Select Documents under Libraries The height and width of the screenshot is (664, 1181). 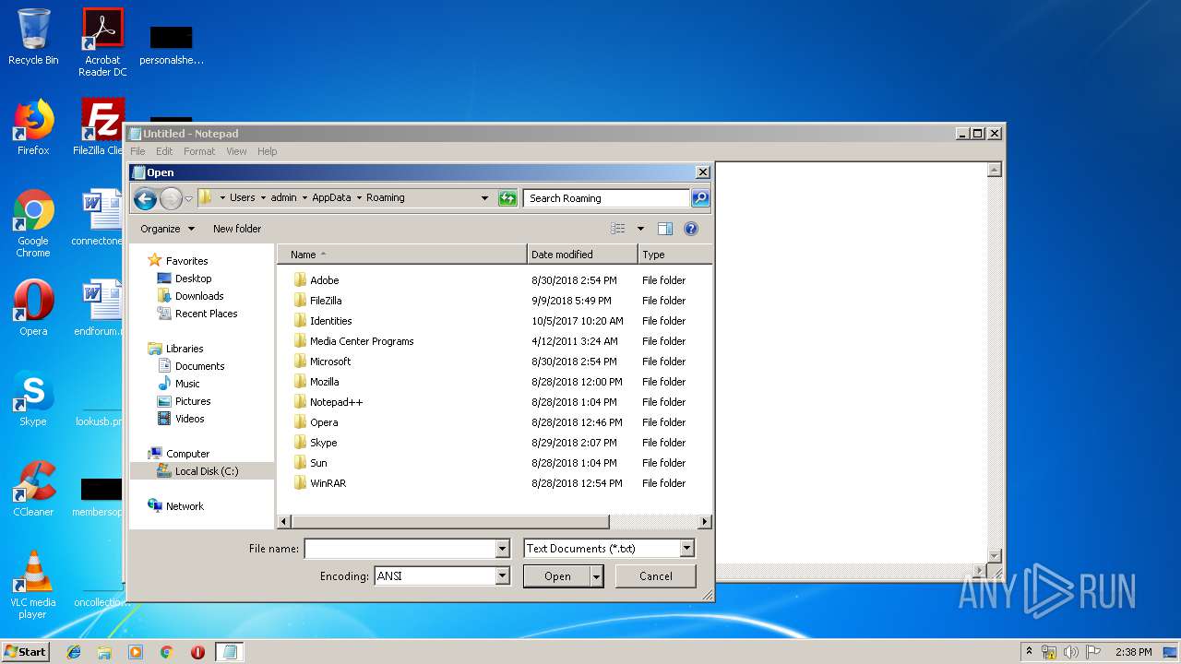point(199,366)
